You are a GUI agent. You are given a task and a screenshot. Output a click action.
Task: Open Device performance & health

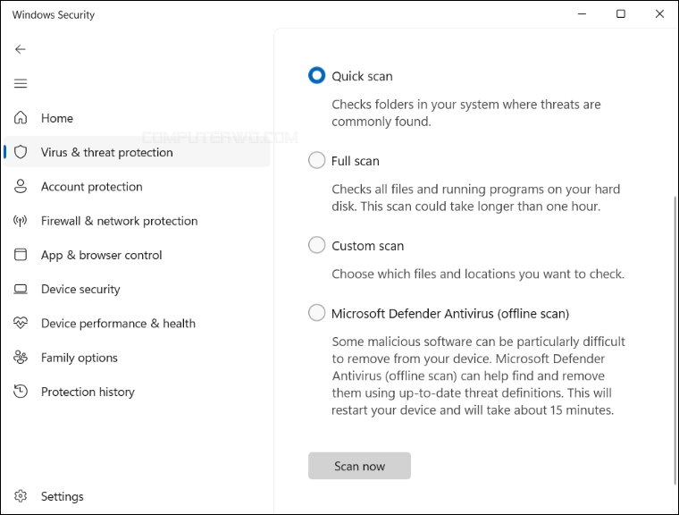click(137, 324)
